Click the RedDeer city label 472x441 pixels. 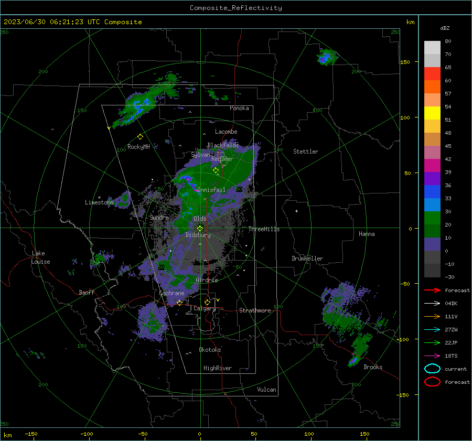coord(222,159)
